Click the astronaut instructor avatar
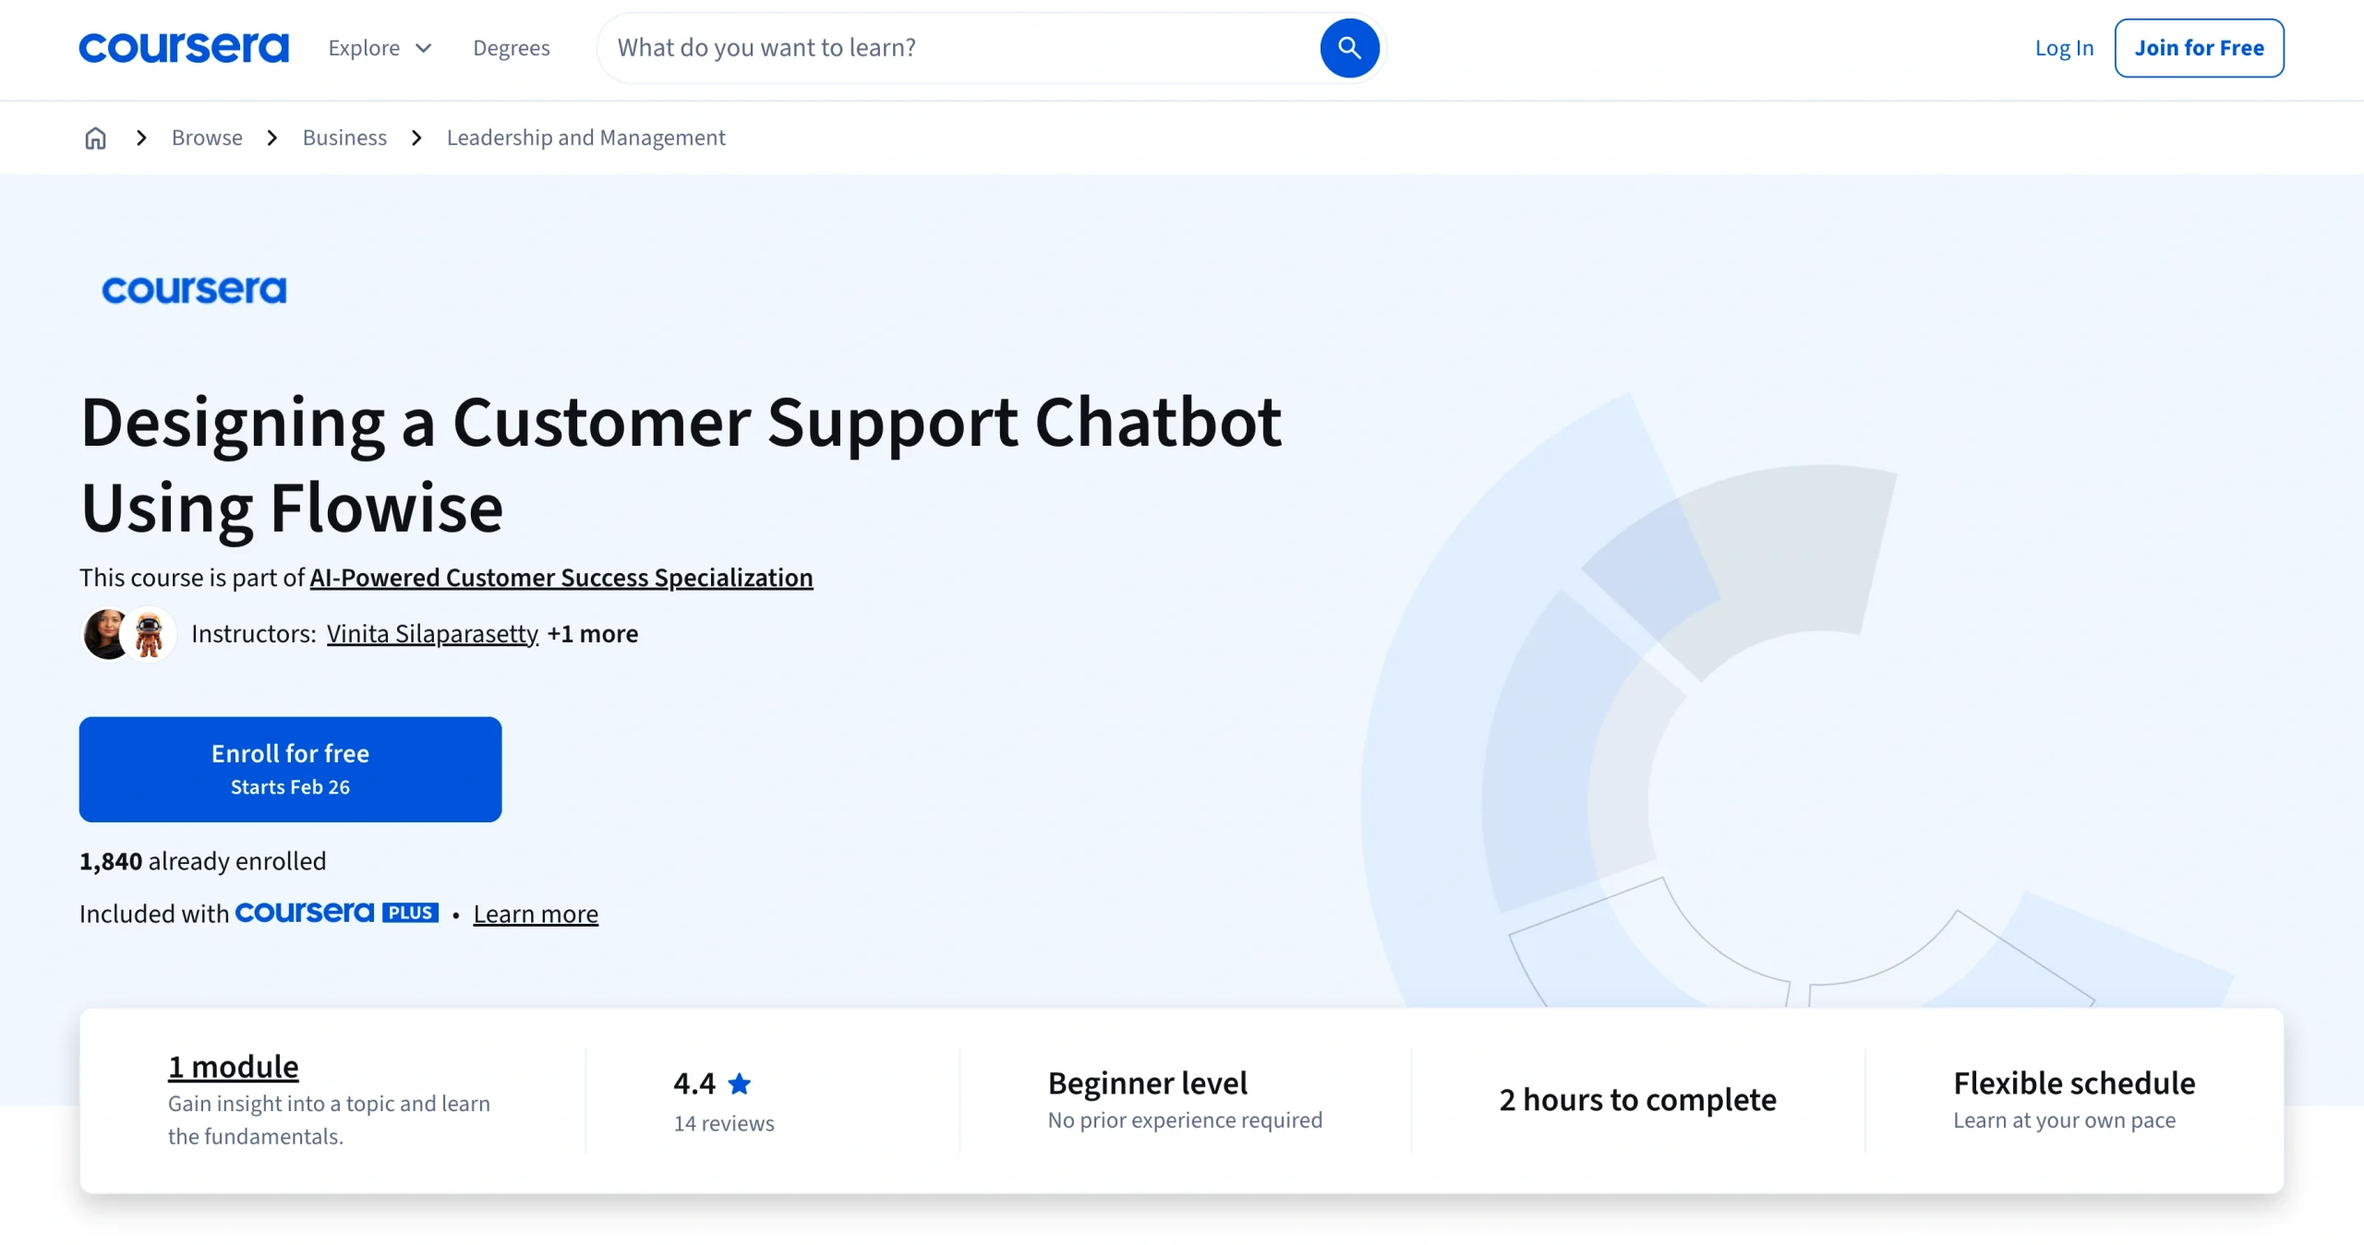 pyautogui.click(x=151, y=634)
